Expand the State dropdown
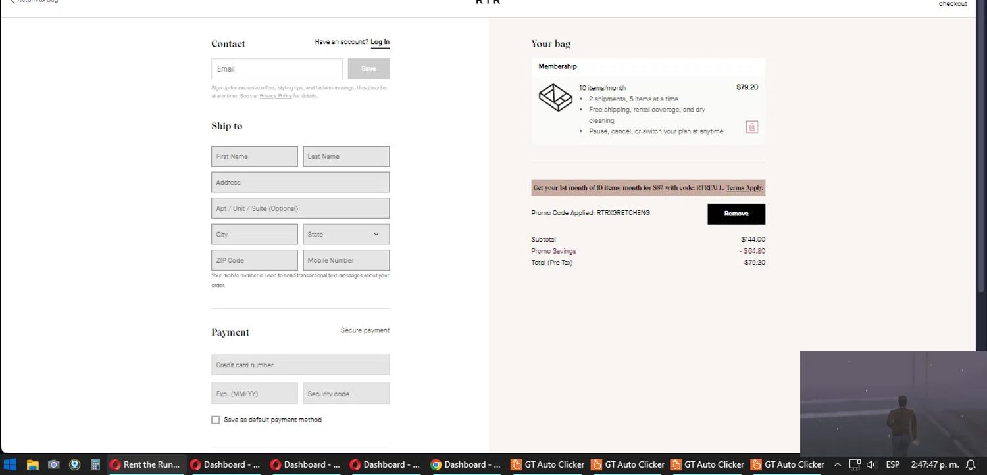The width and height of the screenshot is (987, 475). click(346, 235)
